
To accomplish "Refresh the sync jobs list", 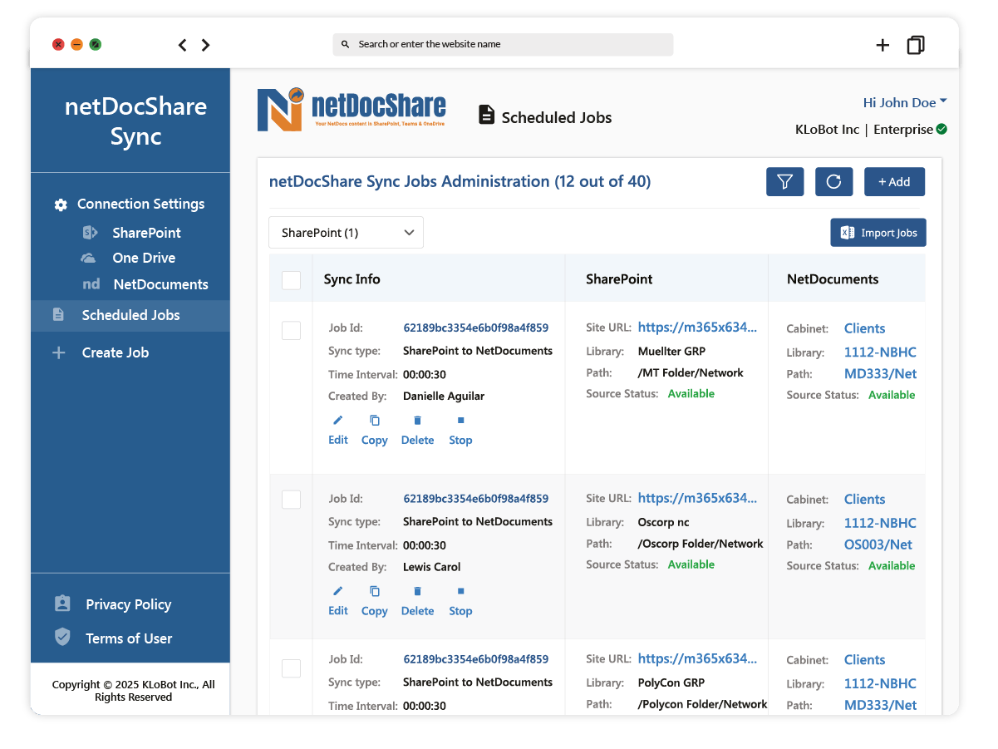I will (x=833, y=181).
